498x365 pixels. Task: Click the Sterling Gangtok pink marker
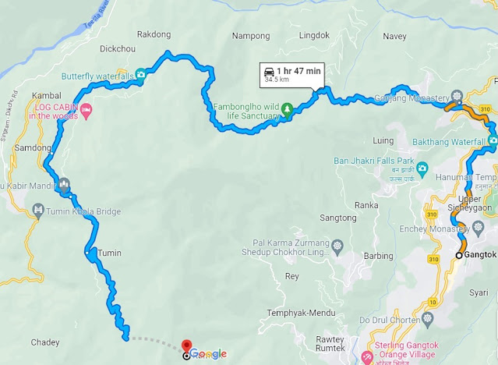[x=367, y=357]
